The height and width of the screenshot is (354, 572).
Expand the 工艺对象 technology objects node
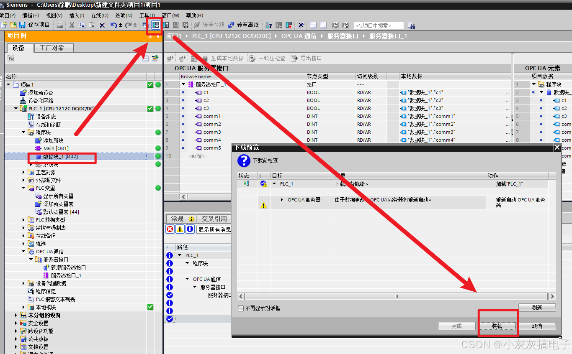coord(23,172)
